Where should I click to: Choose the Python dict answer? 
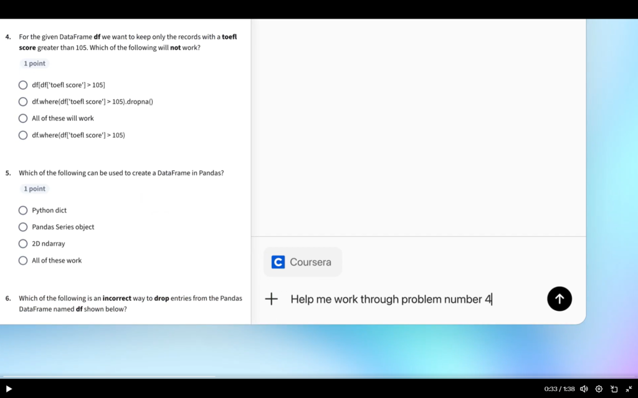(23, 210)
